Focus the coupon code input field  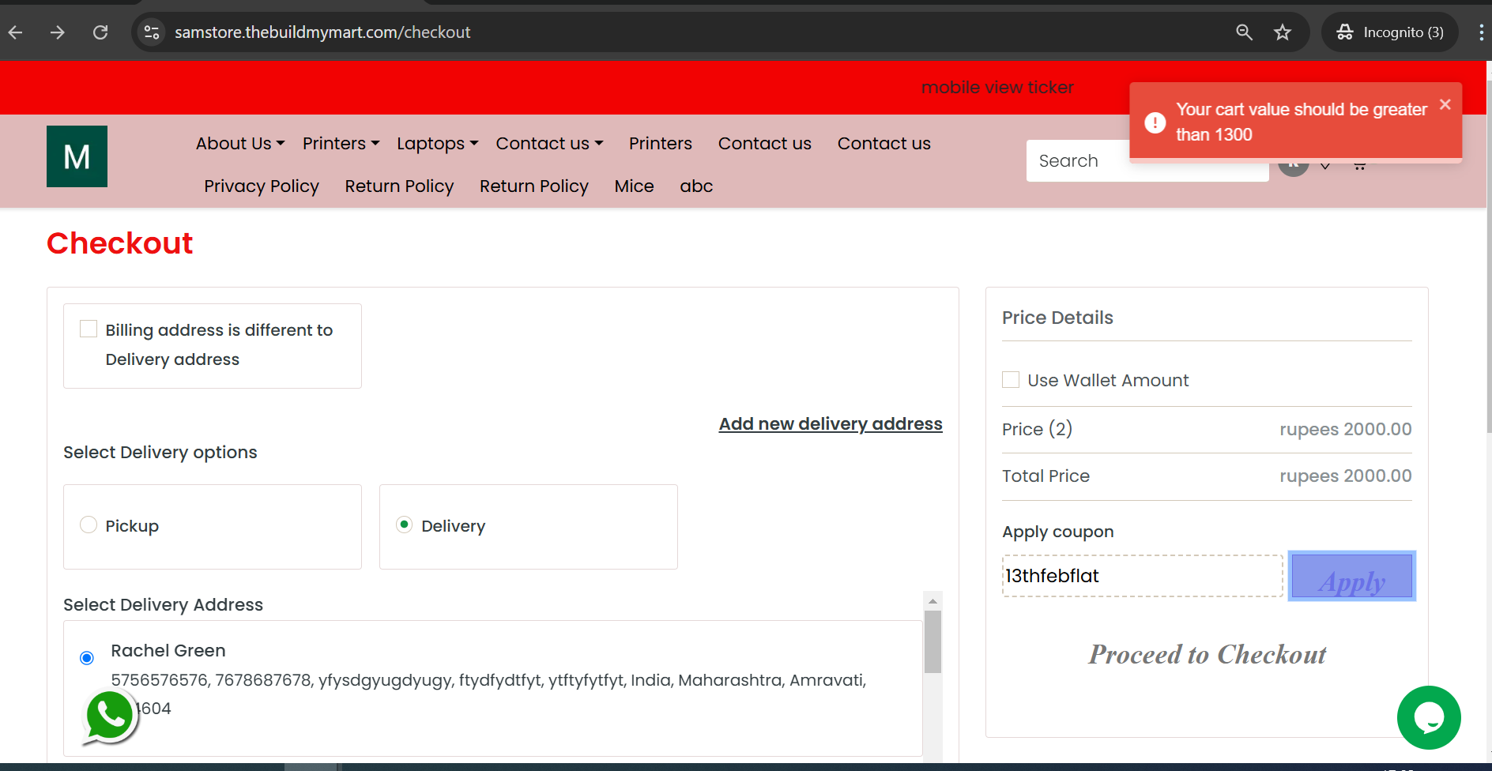[x=1143, y=576]
